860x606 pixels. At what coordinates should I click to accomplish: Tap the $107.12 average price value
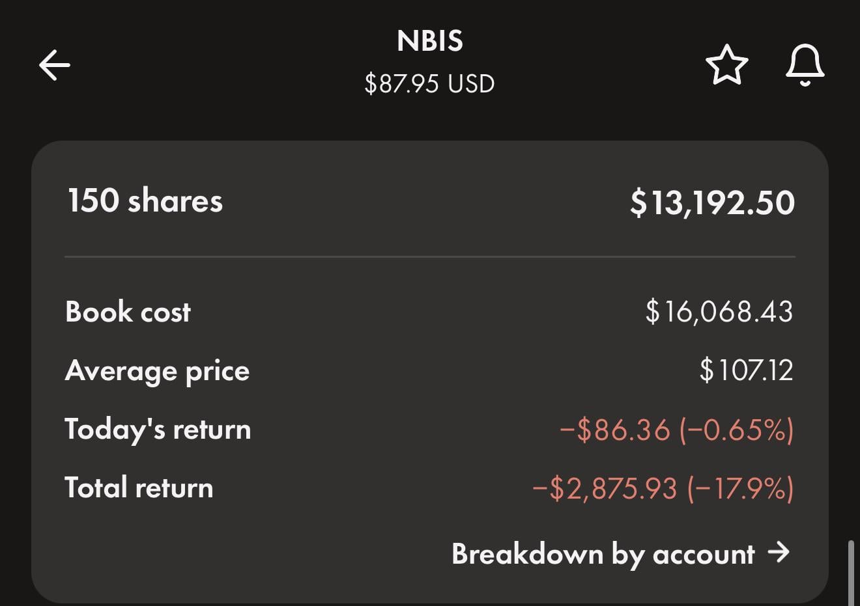746,370
